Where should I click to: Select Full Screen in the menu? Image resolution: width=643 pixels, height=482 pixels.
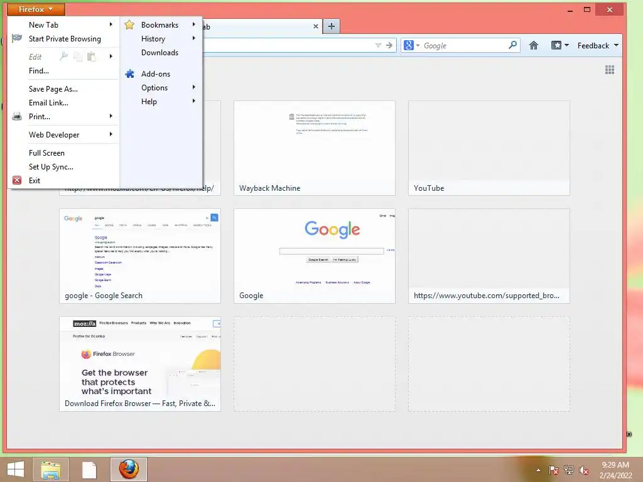[46, 153]
